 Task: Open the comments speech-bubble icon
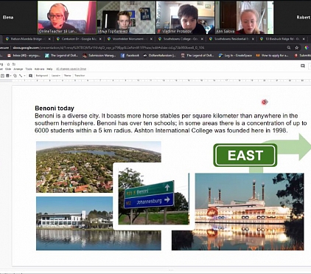click(303, 66)
